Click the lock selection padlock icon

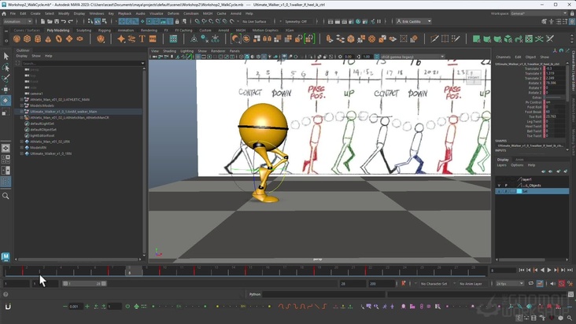pyautogui.click(x=177, y=21)
